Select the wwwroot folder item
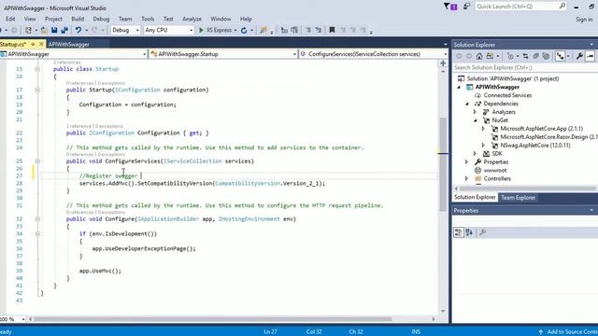 [x=495, y=170]
